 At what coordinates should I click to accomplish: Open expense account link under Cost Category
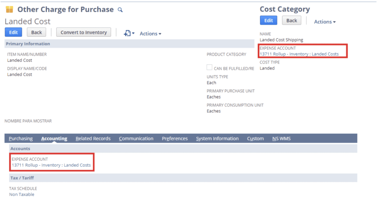(x=299, y=54)
